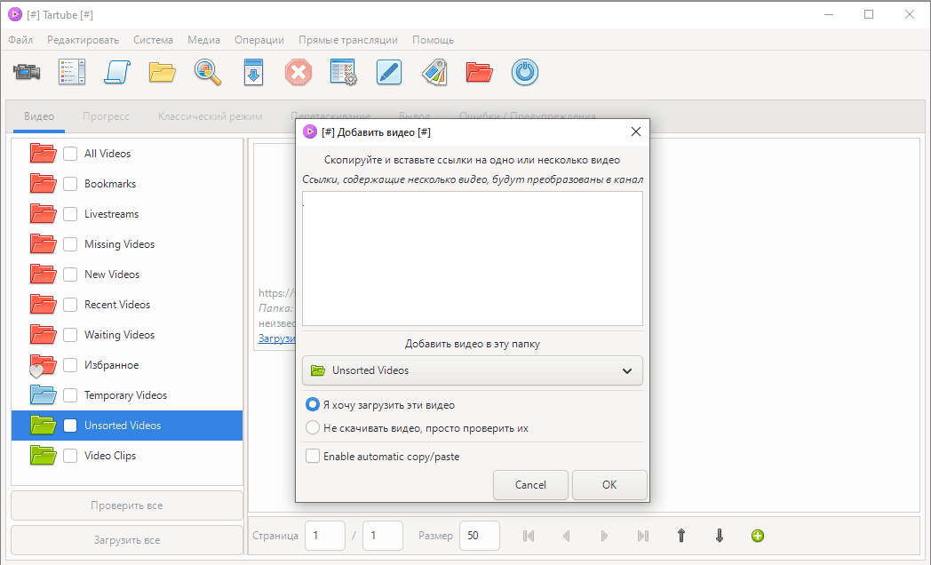Click the blue pencil edit icon

[389, 73]
